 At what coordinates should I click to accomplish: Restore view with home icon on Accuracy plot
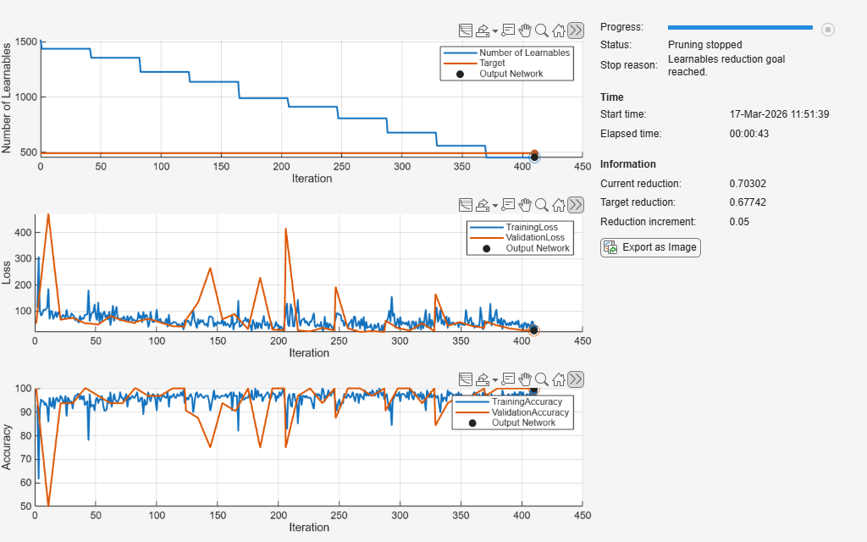tap(559, 379)
